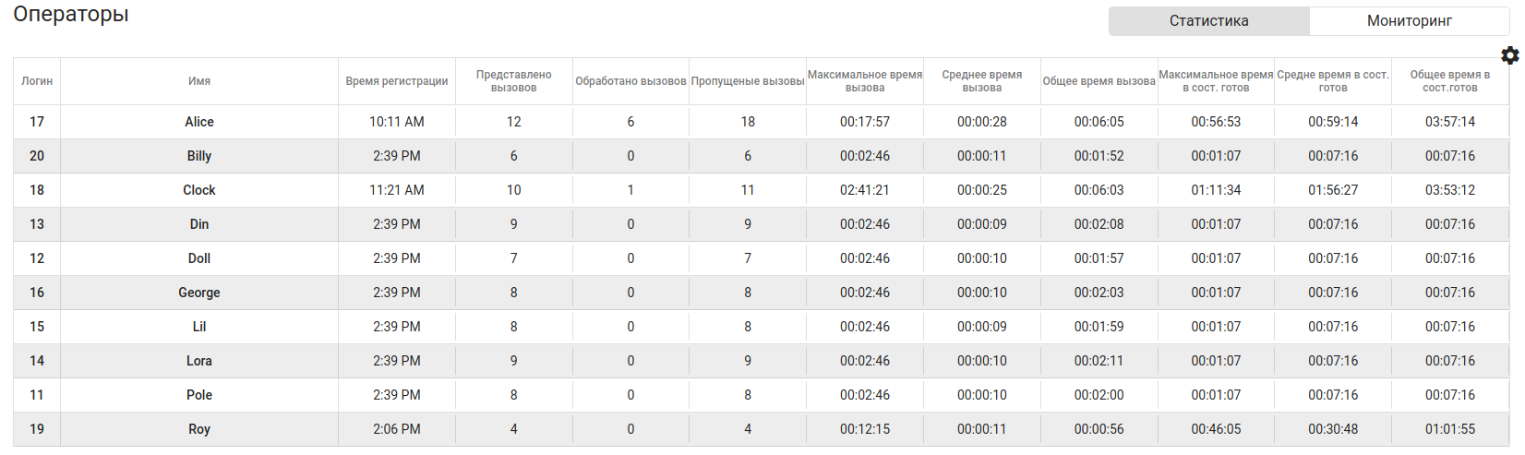Select the Billy operator row

point(199,156)
